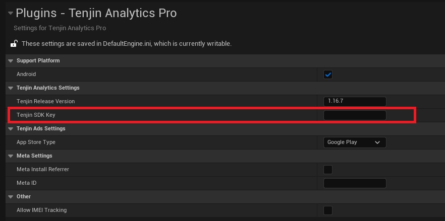Viewport: 445px width, 221px height.
Task: Collapse the Meta Settings category
Action: tap(11, 156)
